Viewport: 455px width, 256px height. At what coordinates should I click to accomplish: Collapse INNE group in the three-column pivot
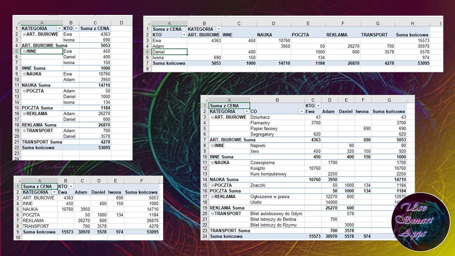pos(24,52)
